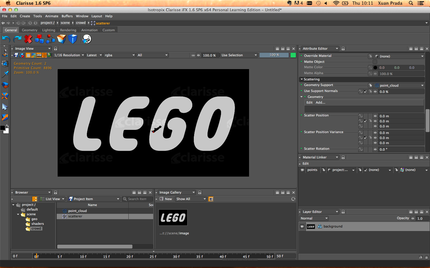
Task: Click the orange-topped cube icon
Action: pos(62,39)
